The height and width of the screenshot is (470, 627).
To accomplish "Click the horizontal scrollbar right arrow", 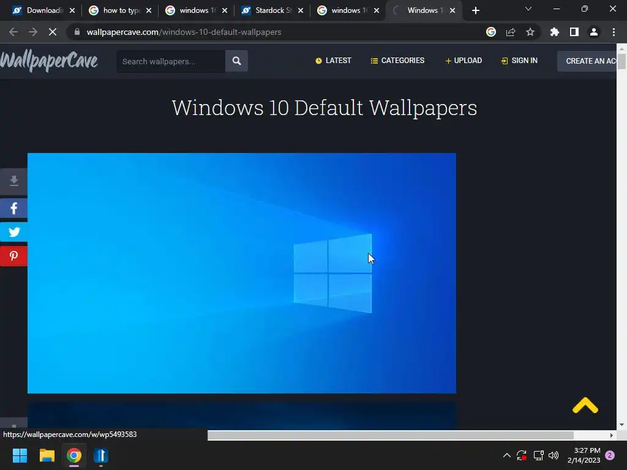I will tap(612, 435).
